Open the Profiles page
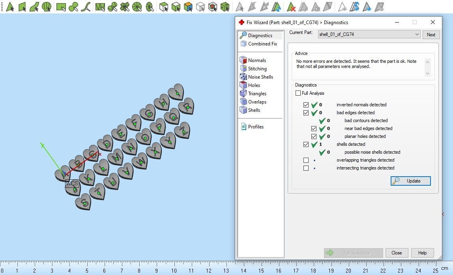453x275 pixels. [x=256, y=127]
